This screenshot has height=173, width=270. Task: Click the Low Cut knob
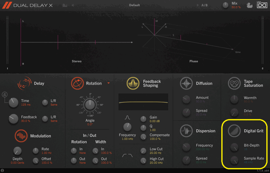(x=143, y=151)
